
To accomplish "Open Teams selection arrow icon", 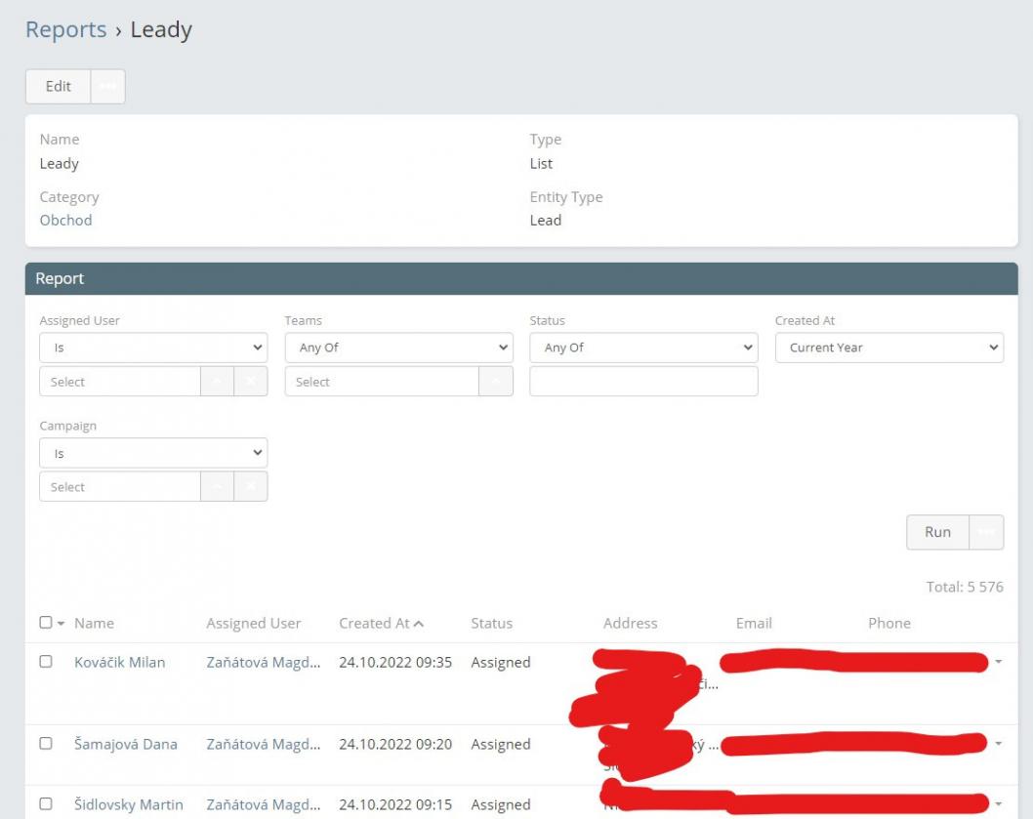I will point(496,383).
